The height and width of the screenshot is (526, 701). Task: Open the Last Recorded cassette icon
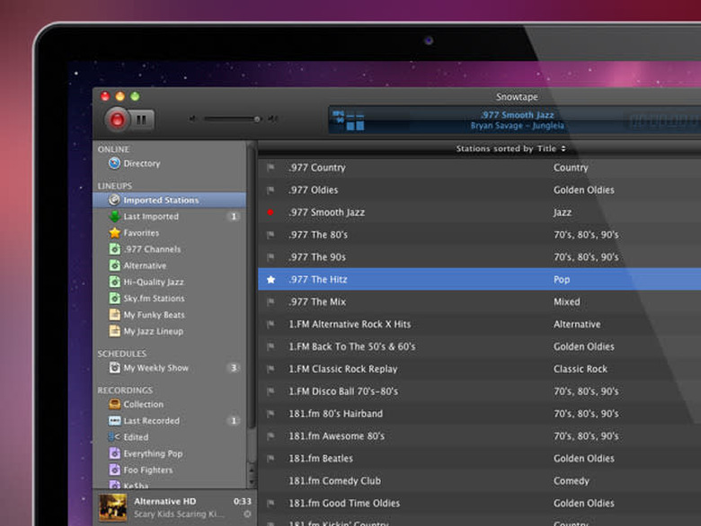(x=114, y=421)
